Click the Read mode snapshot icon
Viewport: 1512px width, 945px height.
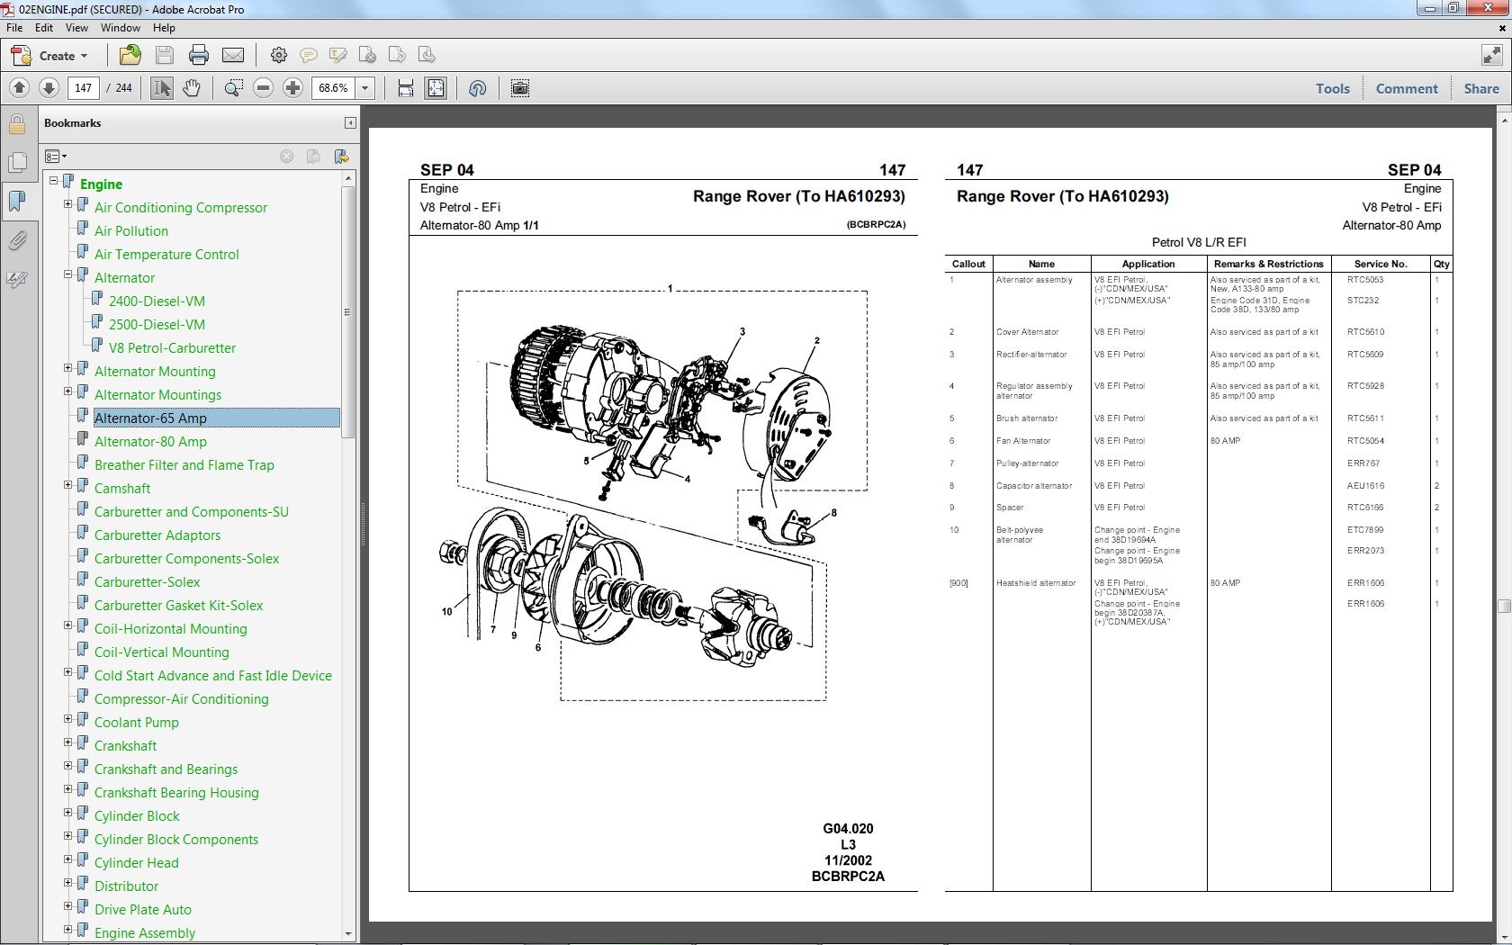pos(520,88)
